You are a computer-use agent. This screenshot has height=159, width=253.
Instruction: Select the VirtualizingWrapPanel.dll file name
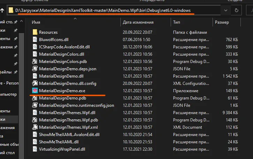[x=62, y=149]
